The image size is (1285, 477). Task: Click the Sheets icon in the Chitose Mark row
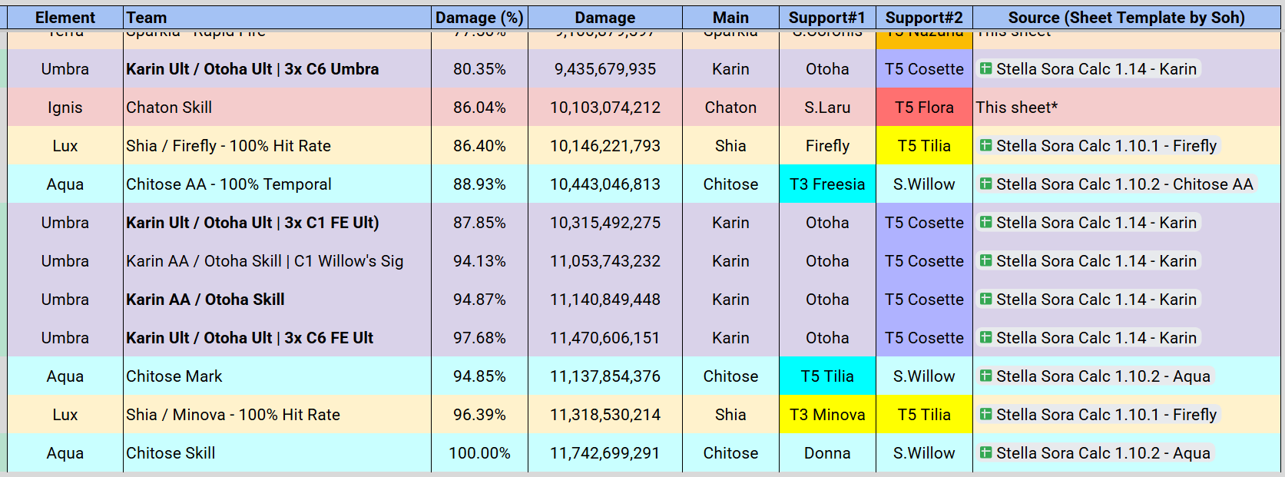986,376
